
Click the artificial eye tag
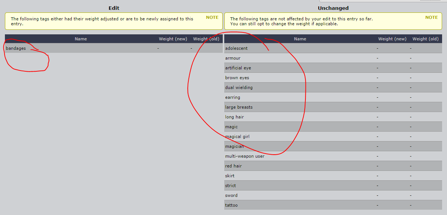click(238, 68)
